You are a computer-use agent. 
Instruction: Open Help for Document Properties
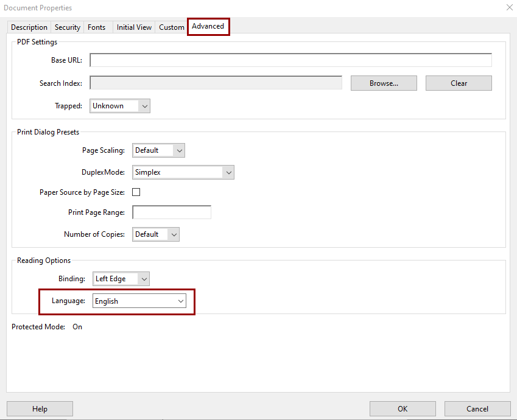coord(40,409)
